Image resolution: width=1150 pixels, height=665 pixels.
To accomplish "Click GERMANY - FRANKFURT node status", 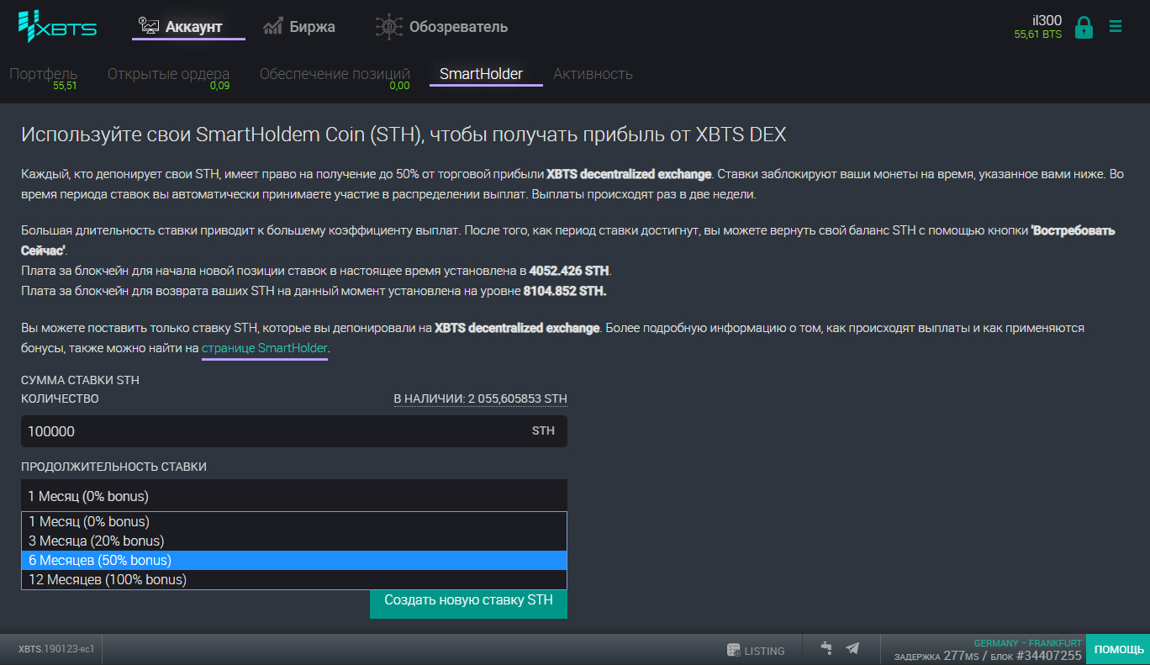I will click(1027, 643).
